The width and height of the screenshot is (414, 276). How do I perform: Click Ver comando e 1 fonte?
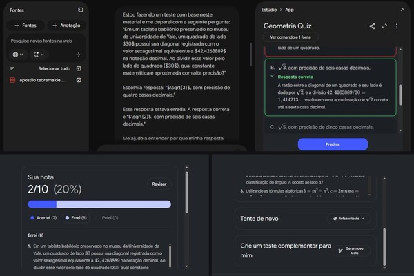coord(290,37)
